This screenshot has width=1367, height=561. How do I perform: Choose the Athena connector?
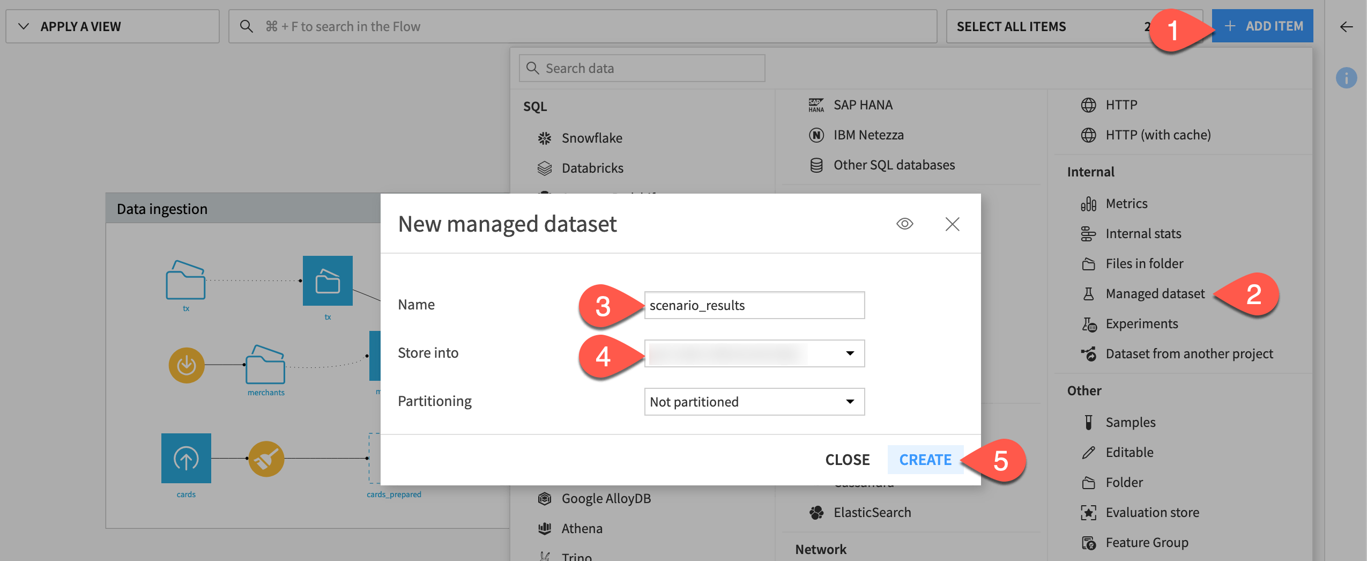coord(582,528)
